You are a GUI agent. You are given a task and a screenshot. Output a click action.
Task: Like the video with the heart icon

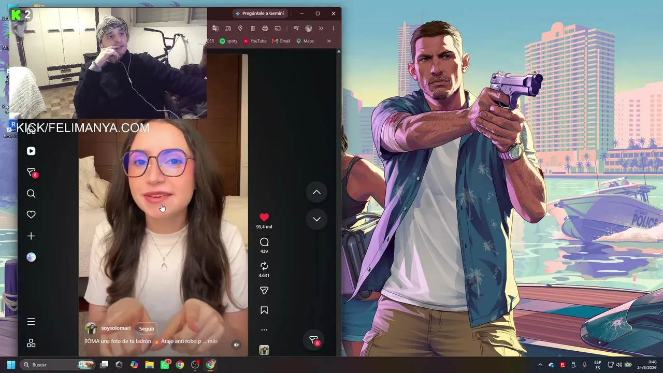tap(264, 217)
